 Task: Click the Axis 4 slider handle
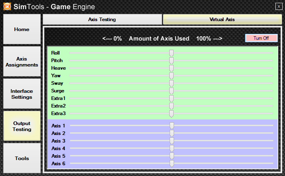tap(172, 149)
